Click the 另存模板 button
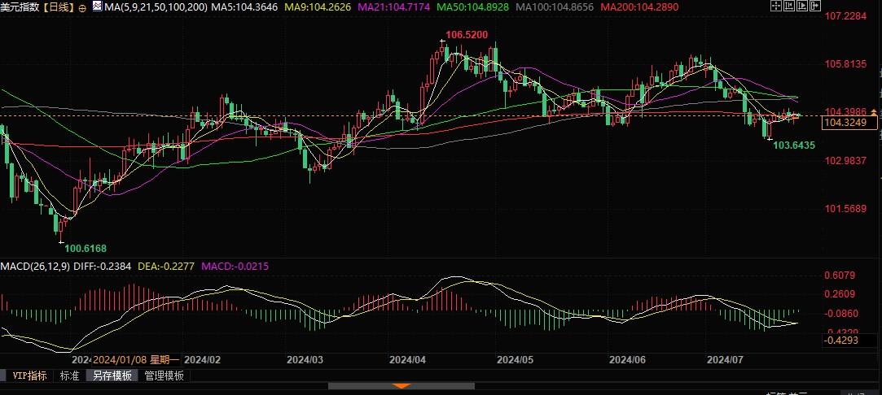This screenshot has width=882, height=395. tap(112, 375)
